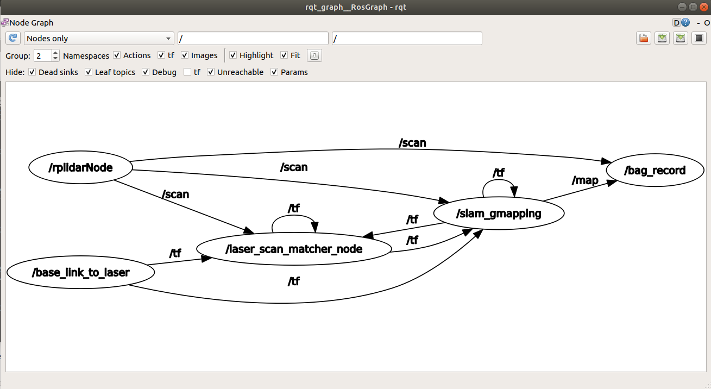Select the /base_link_to_laser node
This screenshot has height=389, width=711.
(x=80, y=272)
